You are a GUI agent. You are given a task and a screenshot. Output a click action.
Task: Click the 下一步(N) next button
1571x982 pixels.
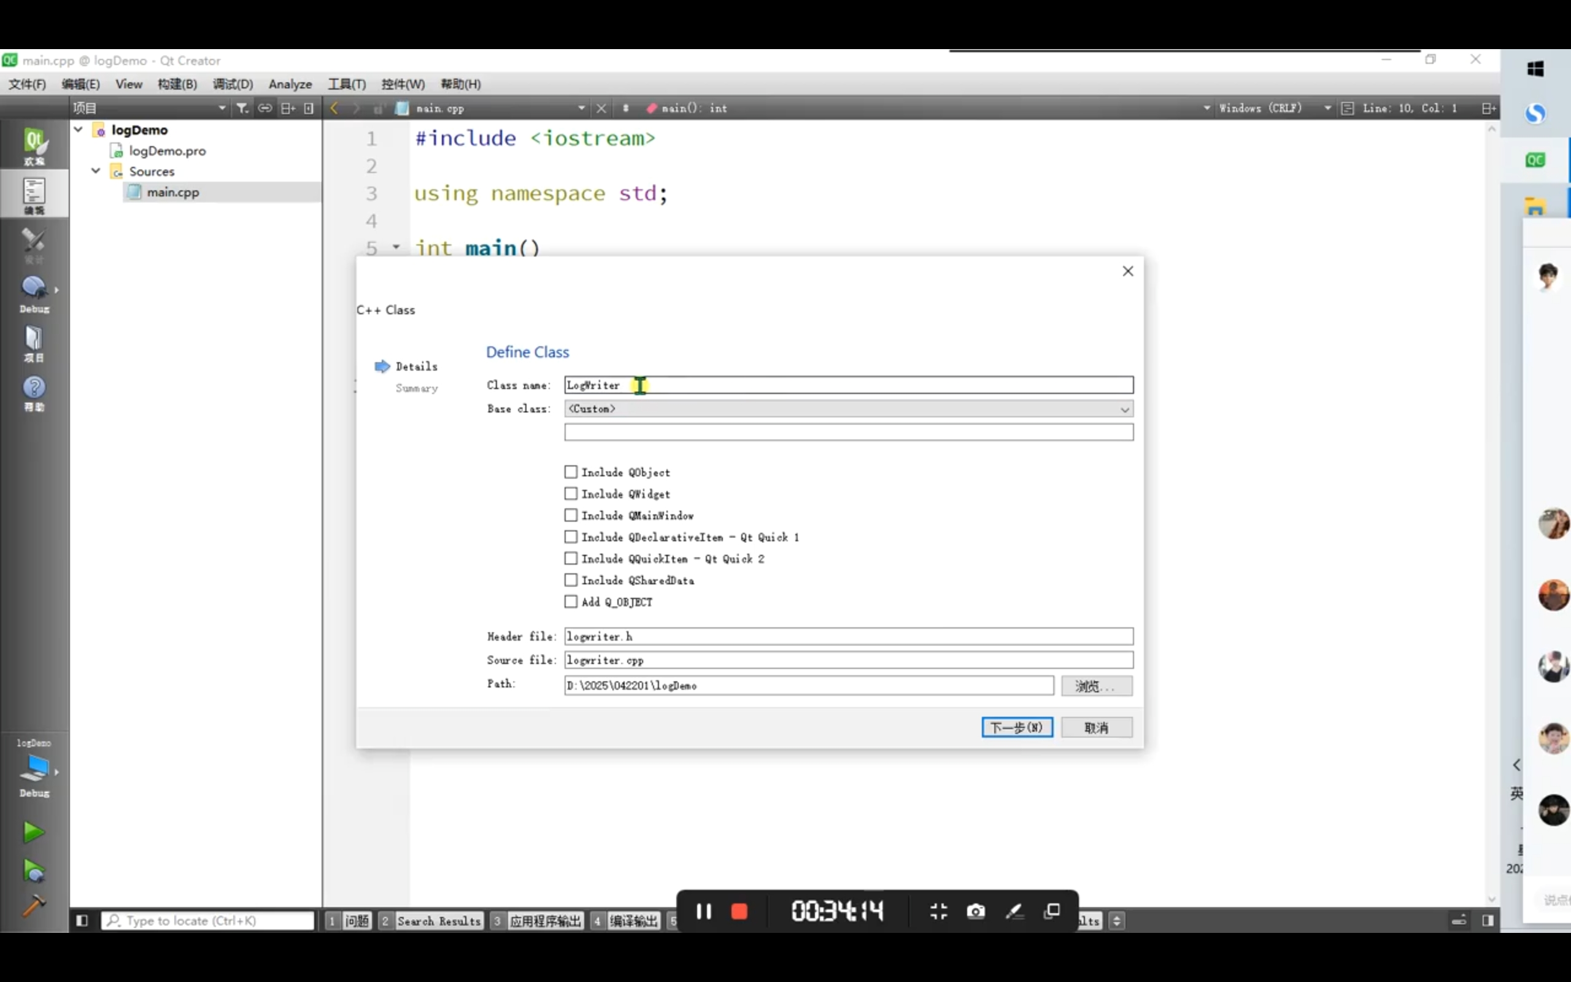click(1017, 727)
